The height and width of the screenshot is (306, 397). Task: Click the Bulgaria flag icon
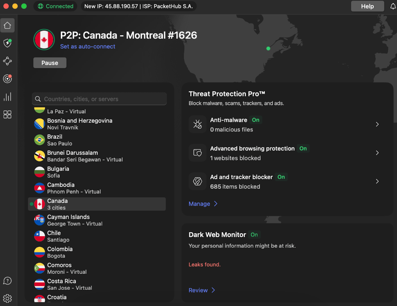pyautogui.click(x=40, y=172)
